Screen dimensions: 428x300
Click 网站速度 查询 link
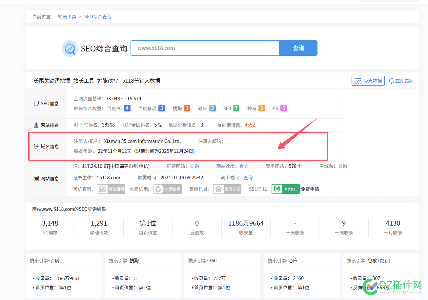point(244,166)
